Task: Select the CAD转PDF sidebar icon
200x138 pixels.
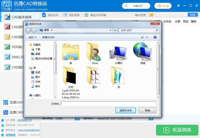Action: coord(7,27)
